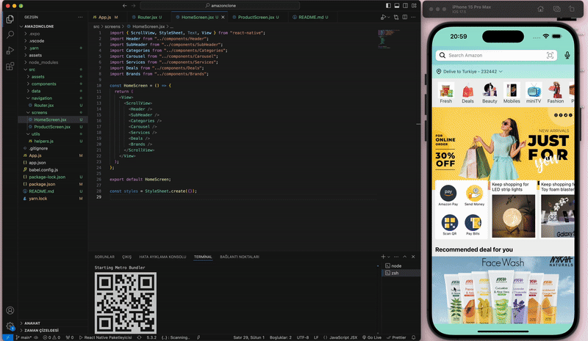Click the Simulator Home button icon
Screen dimensions: 588x341
(x=540, y=9)
